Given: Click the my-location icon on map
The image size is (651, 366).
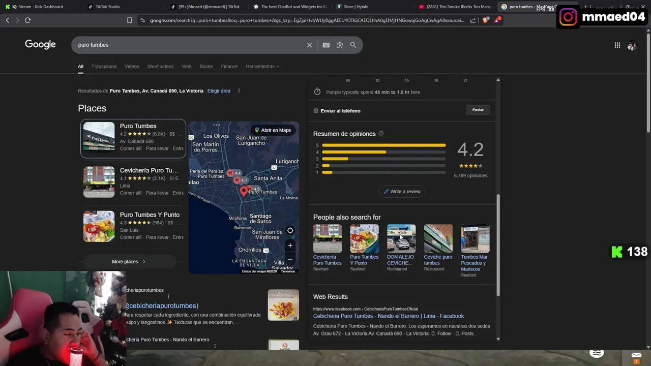Looking at the screenshot, I should [x=290, y=230].
